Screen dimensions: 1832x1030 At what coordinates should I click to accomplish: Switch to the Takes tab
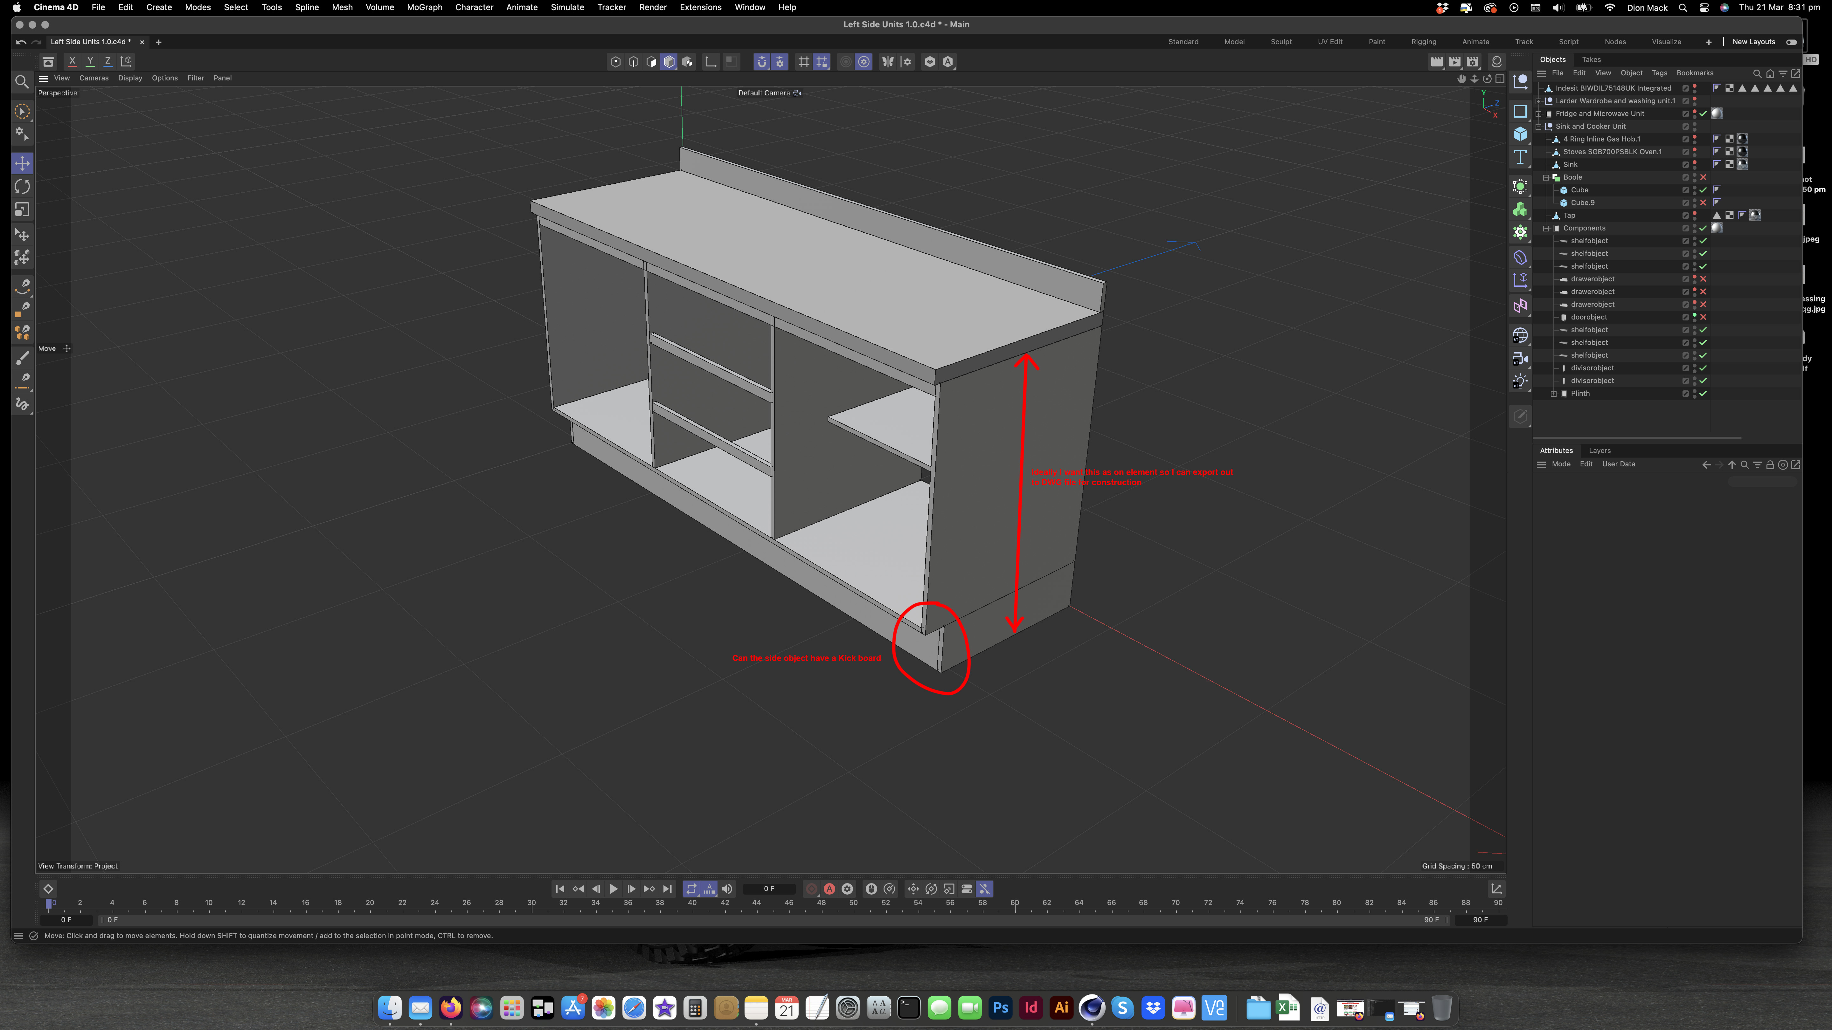[1591, 60]
